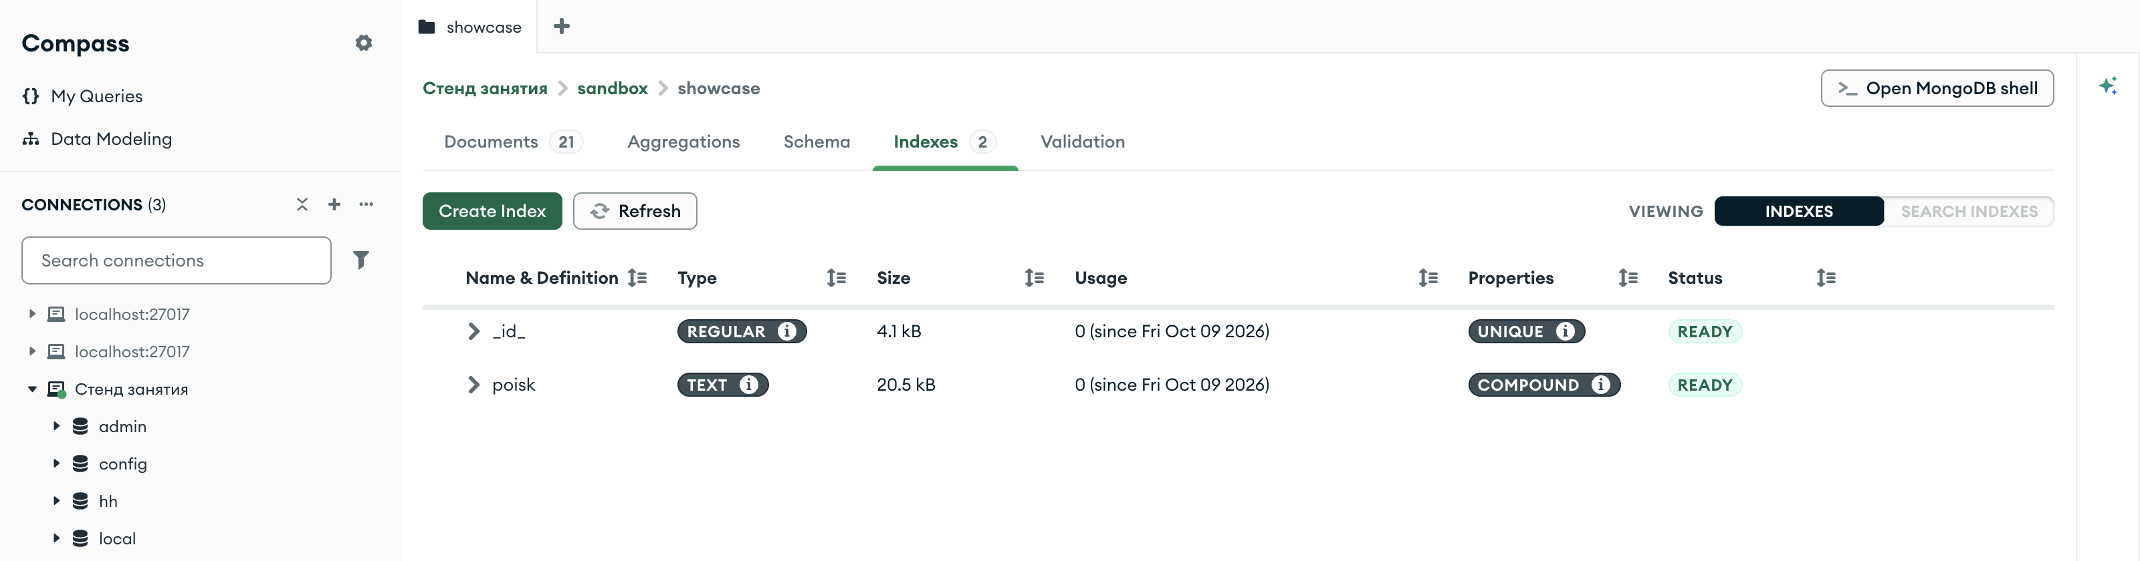Focus the Search connections field
The height and width of the screenshot is (561, 2140).
tap(176, 260)
